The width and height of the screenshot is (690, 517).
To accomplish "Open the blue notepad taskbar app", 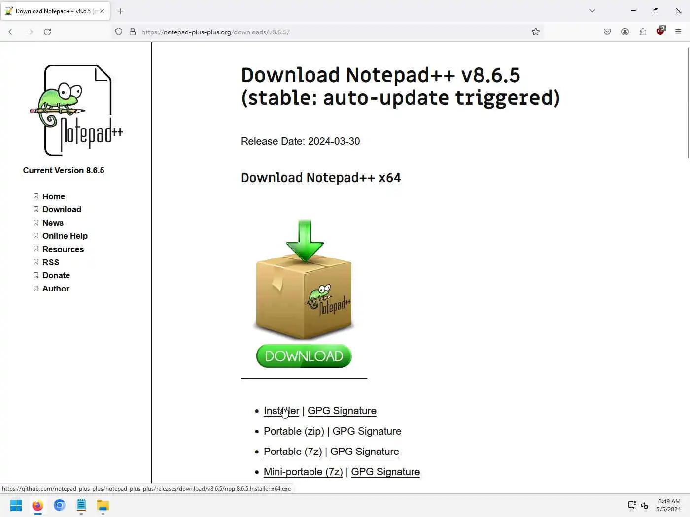I will (x=81, y=506).
